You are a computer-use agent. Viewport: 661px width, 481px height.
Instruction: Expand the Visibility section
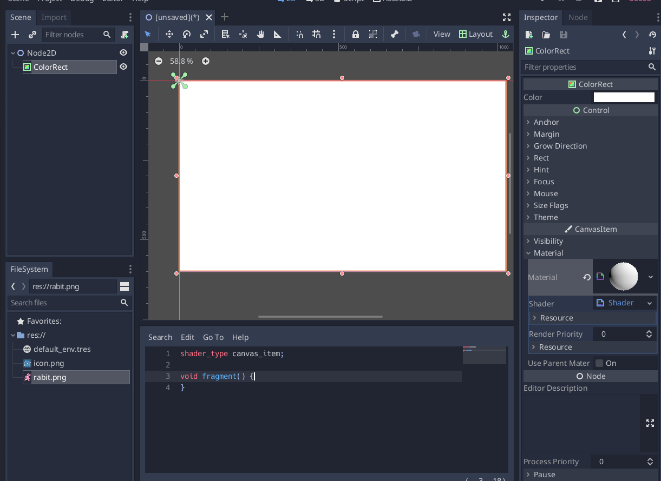548,241
